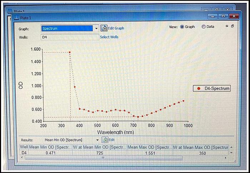
Task: Expand the Graph dropdown arrow
Action: pos(96,29)
